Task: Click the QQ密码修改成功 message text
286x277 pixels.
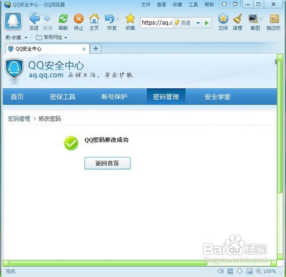Action: point(106,140)
